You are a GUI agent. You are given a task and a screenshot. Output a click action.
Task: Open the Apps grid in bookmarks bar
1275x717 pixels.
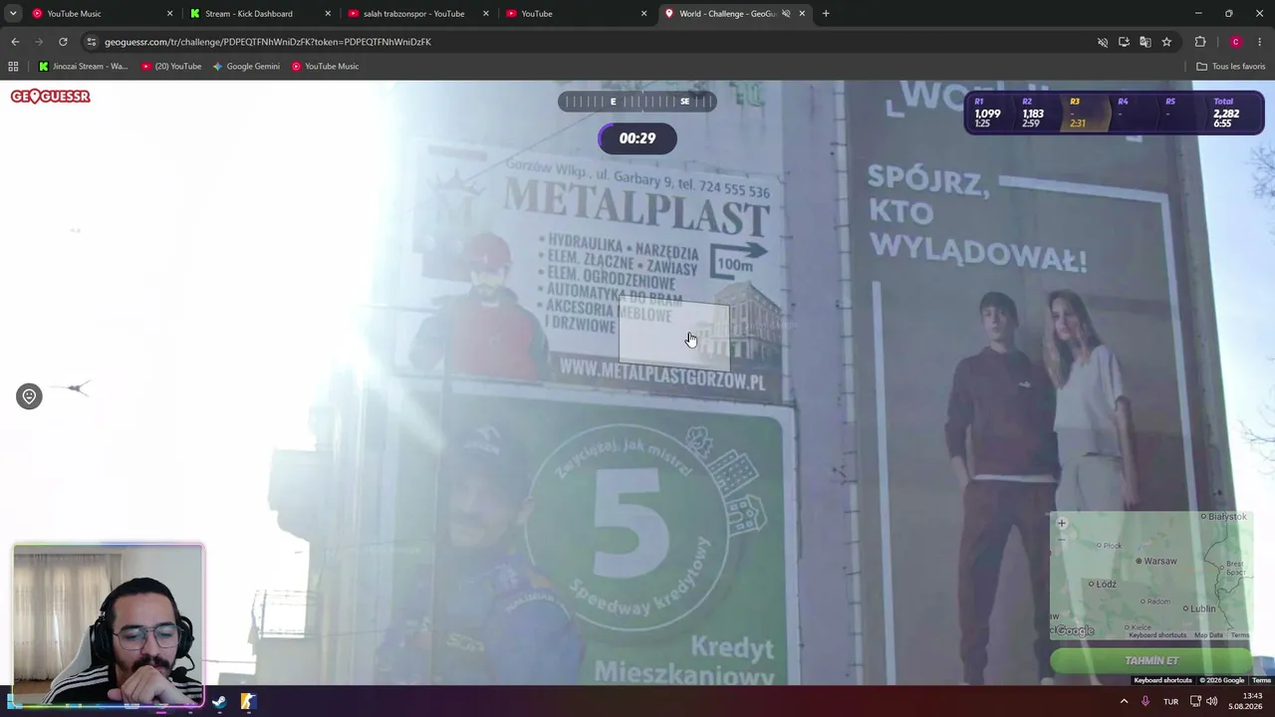coord(13,67)
